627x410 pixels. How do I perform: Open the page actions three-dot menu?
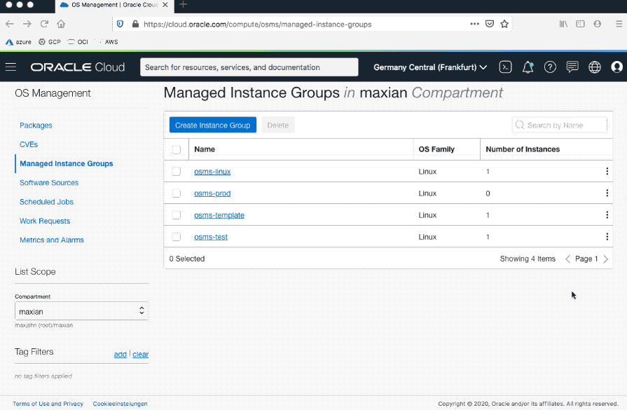[475, 24]
